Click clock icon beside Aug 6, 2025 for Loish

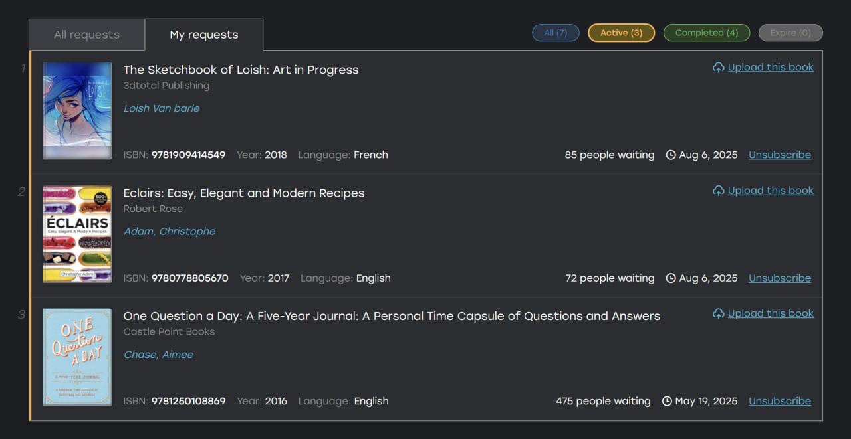[671, 155]
